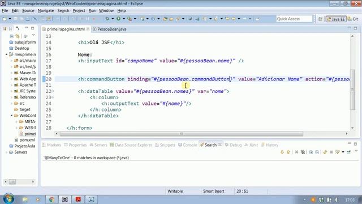362x204 pixels.
Task: Open the Open Perspective button
Action: pyautogui.click(x=320, y=19)
